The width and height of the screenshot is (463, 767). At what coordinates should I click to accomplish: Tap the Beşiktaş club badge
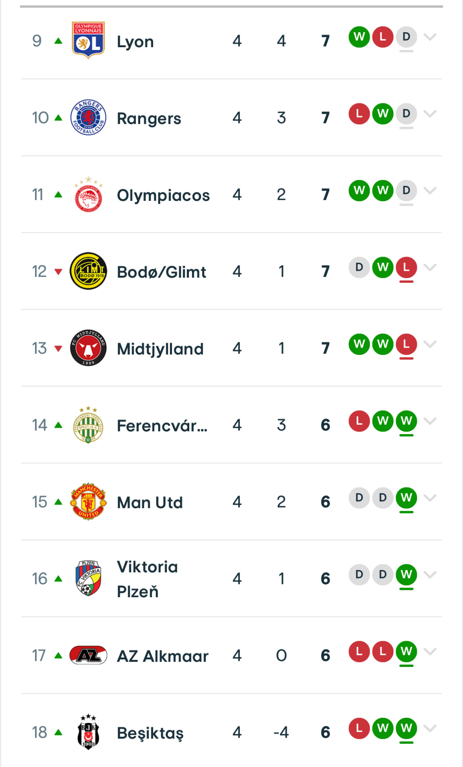(88, 732)
